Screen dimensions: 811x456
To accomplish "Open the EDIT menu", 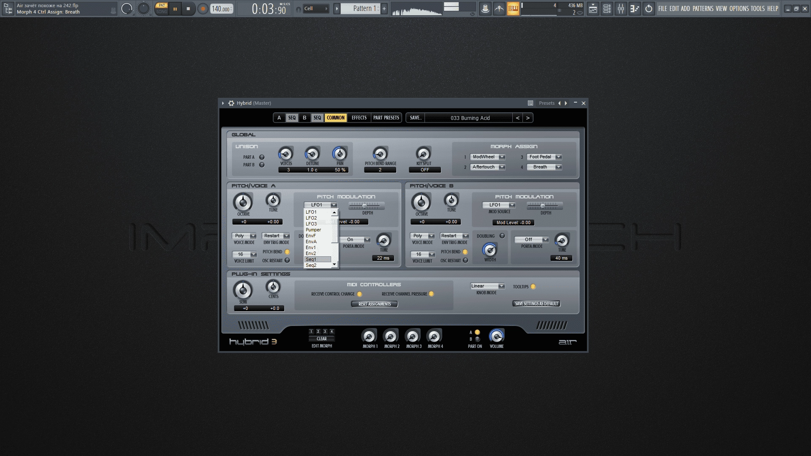I will tap(674, 8).
